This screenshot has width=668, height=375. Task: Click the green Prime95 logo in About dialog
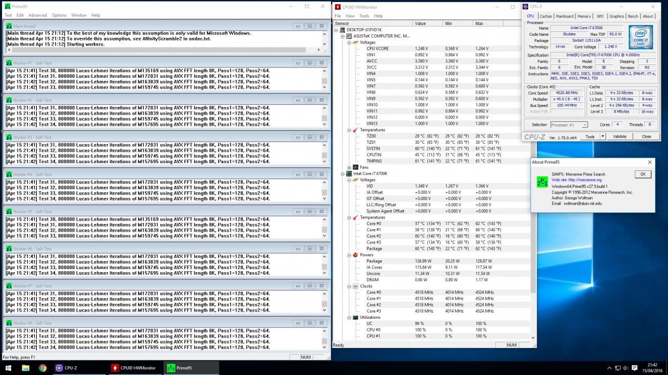(x=542, y=182)
